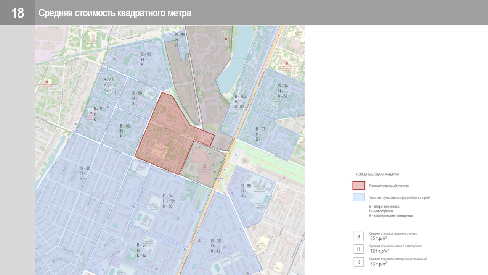Click the blue price-zones legend swatch
Viewport: 488px width, 275px height.
click(x=358, y=197)
